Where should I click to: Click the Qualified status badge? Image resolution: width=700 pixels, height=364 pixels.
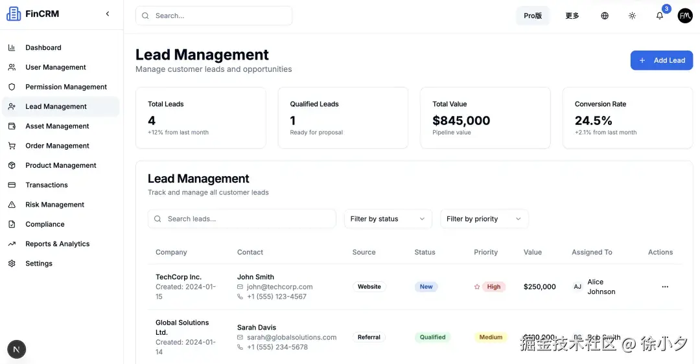(432, 337)
